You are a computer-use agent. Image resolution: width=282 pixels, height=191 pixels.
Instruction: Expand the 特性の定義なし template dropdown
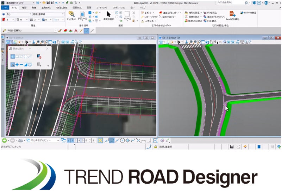coord(55,31)
